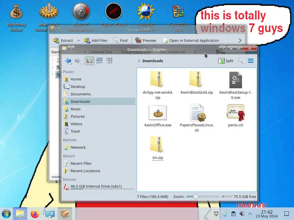Open Desktop in Places panel

click(x=99, y=87)
